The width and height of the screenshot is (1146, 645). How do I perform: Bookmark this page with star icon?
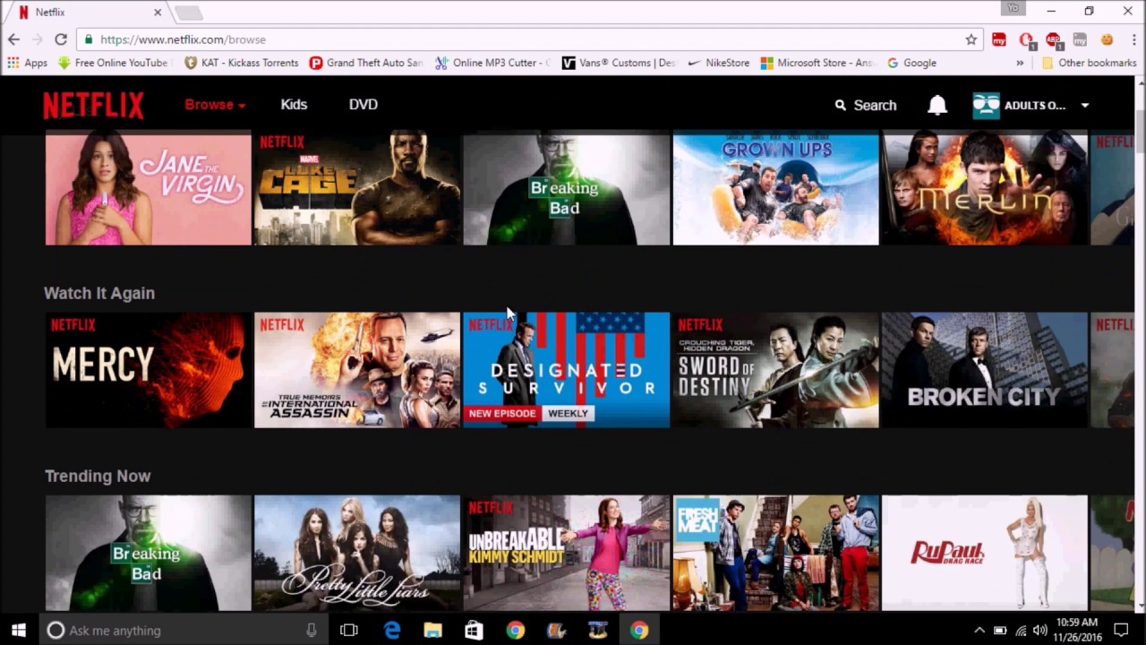(971, 39)
